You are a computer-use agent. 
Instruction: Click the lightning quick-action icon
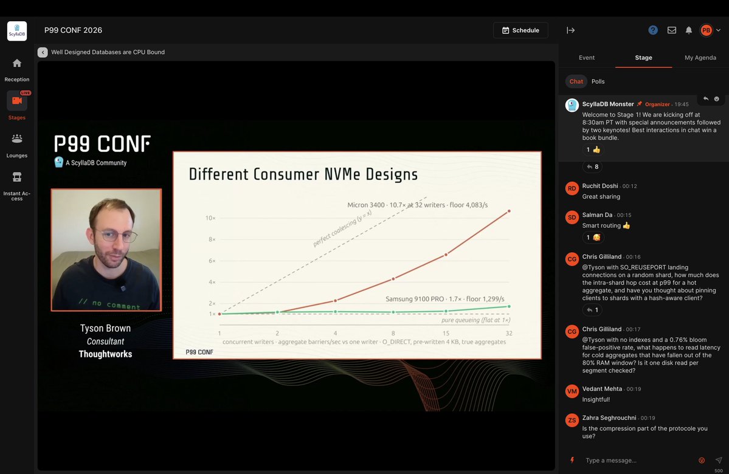coord(572,460)
